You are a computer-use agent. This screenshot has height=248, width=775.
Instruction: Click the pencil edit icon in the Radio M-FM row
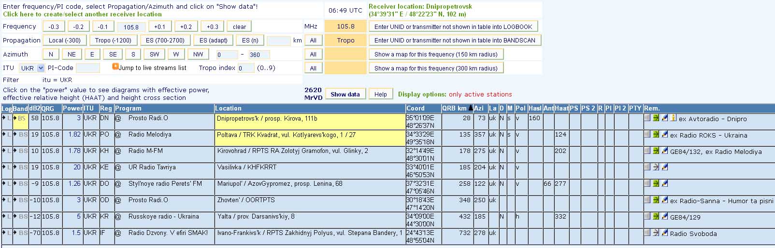pos(665,151)
